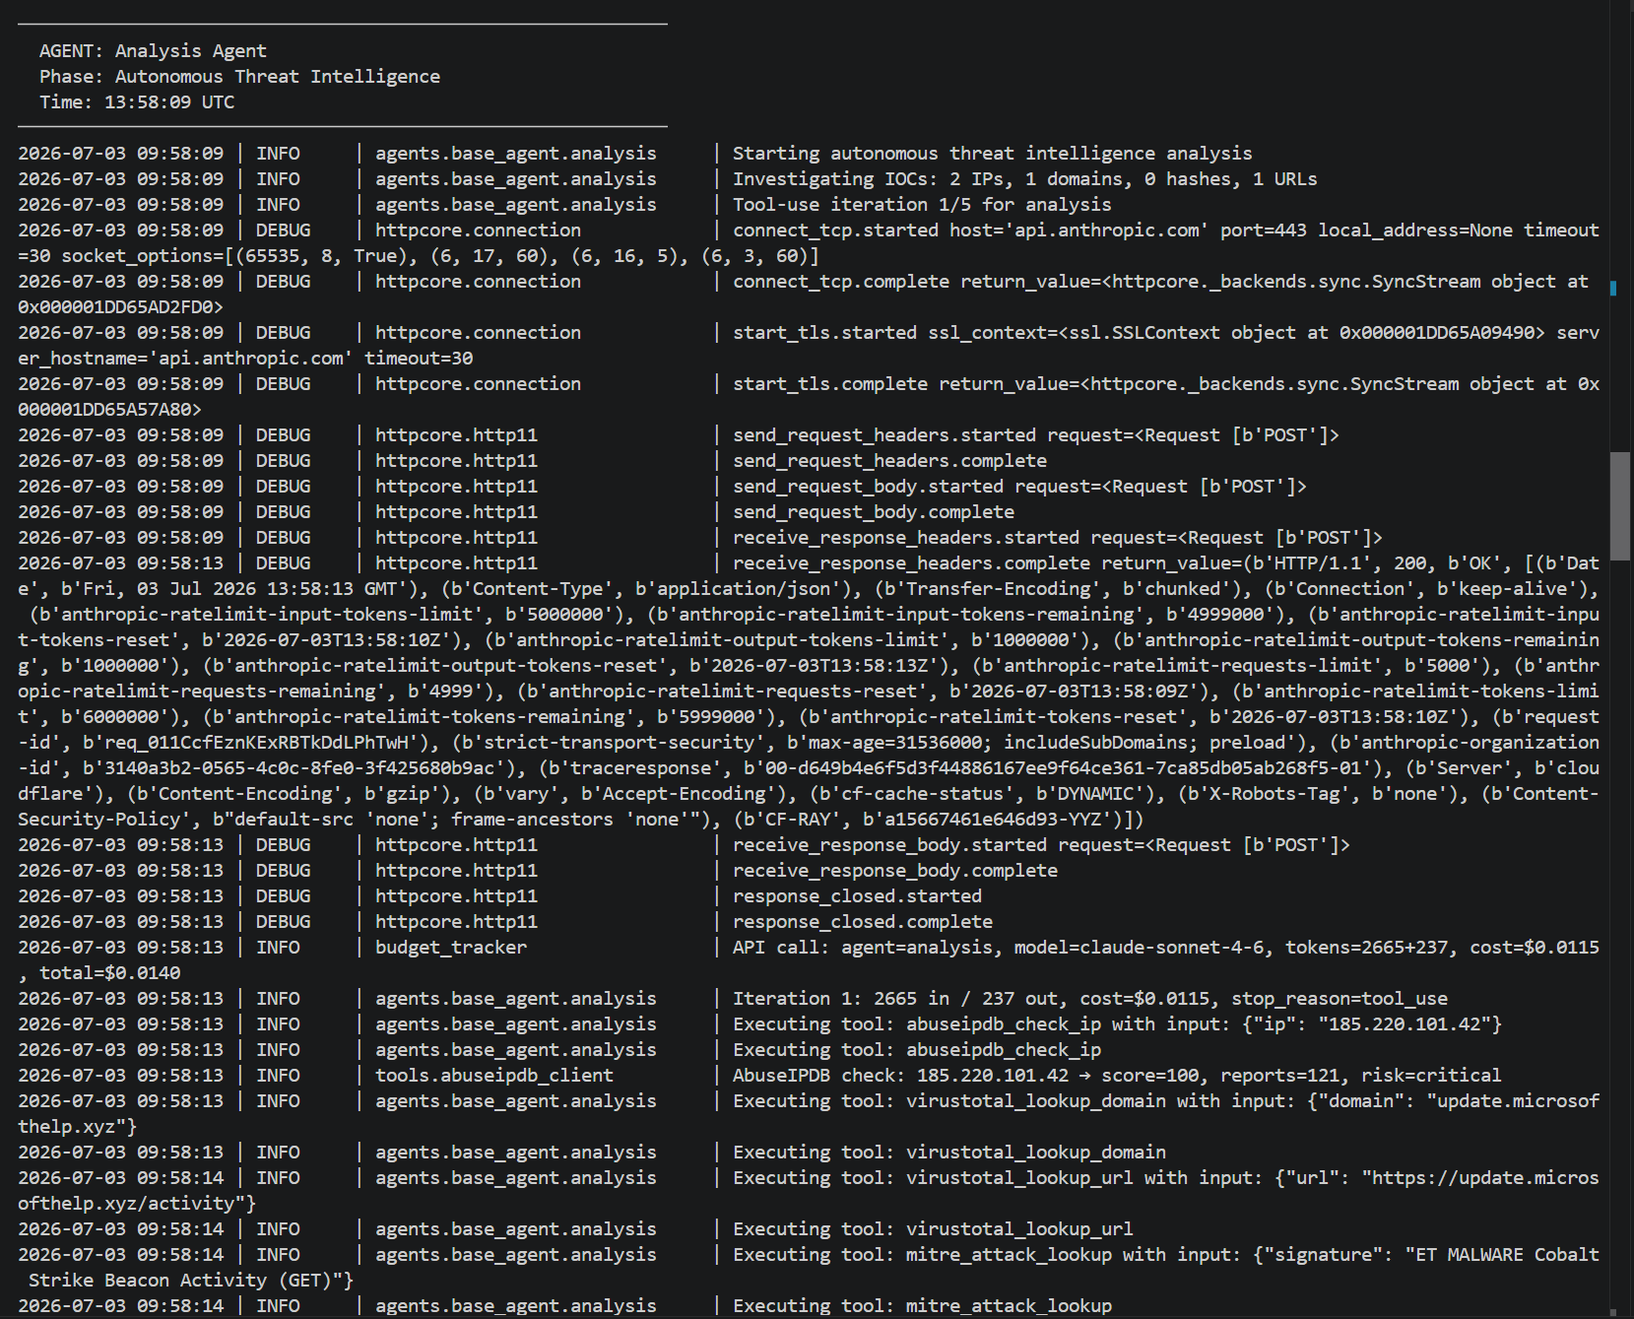This screenshot has width=1634, height=1319.
Task: Click the blue marker in the scrollbar ruler
Action: coord(1613,288)
